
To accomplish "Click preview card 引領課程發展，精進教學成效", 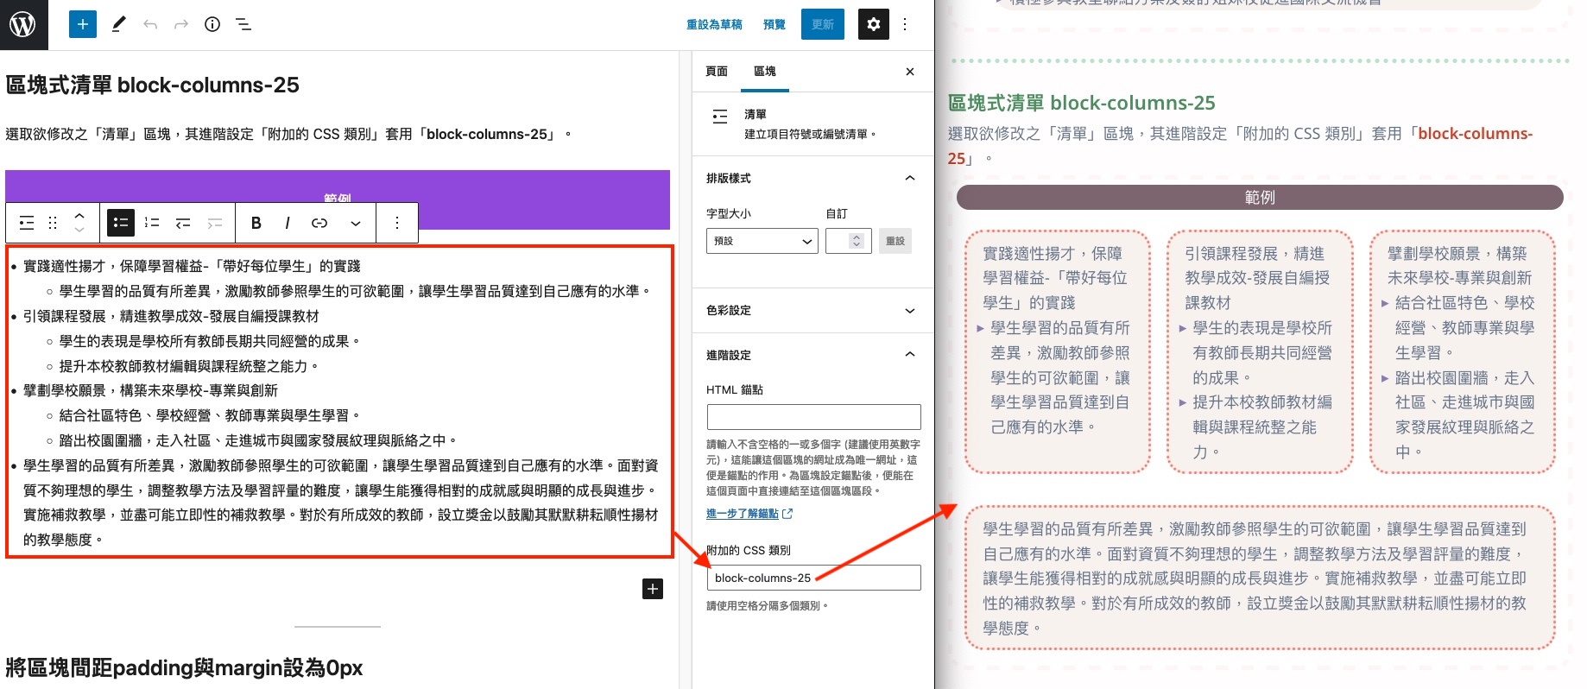I will 1259,351.
